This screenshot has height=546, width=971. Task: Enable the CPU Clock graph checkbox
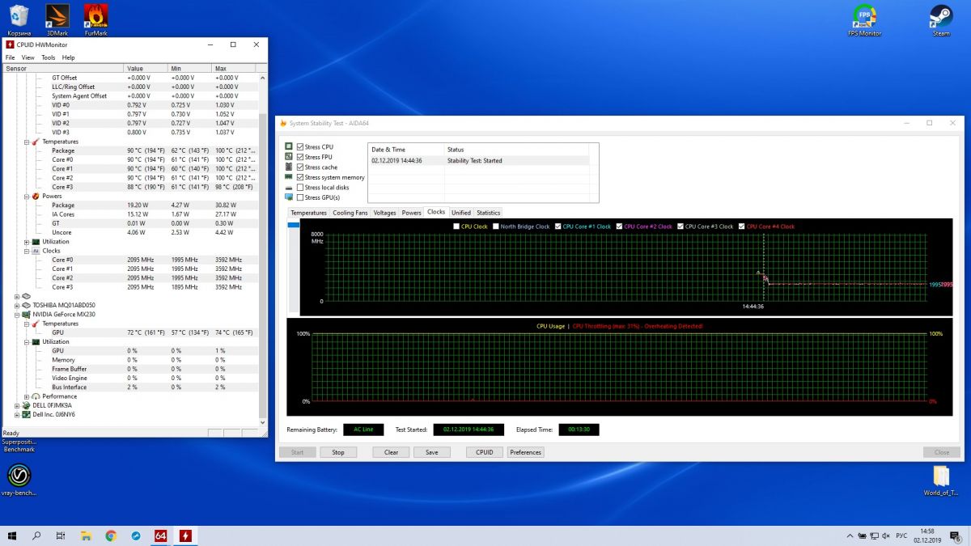coord(456,226)
